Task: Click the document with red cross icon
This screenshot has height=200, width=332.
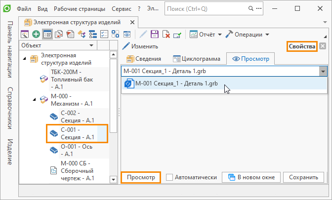Action: [x=166, y=34]
